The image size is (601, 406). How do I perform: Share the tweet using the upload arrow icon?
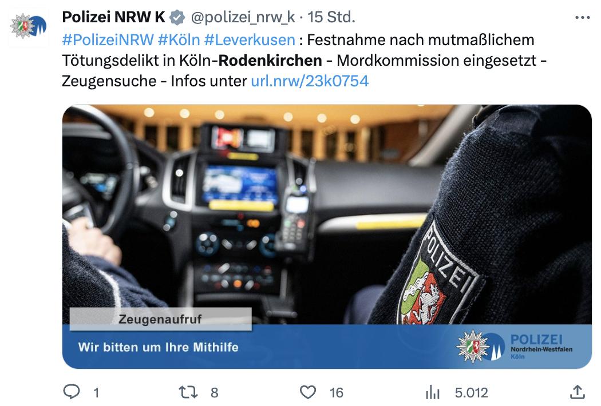pyautogui.click(x=578, y=392)
